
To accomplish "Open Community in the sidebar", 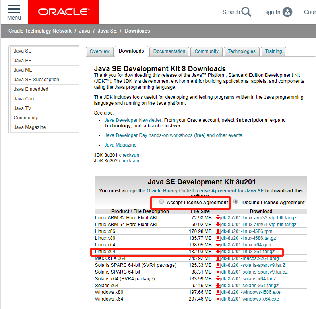I will [45, 118].
